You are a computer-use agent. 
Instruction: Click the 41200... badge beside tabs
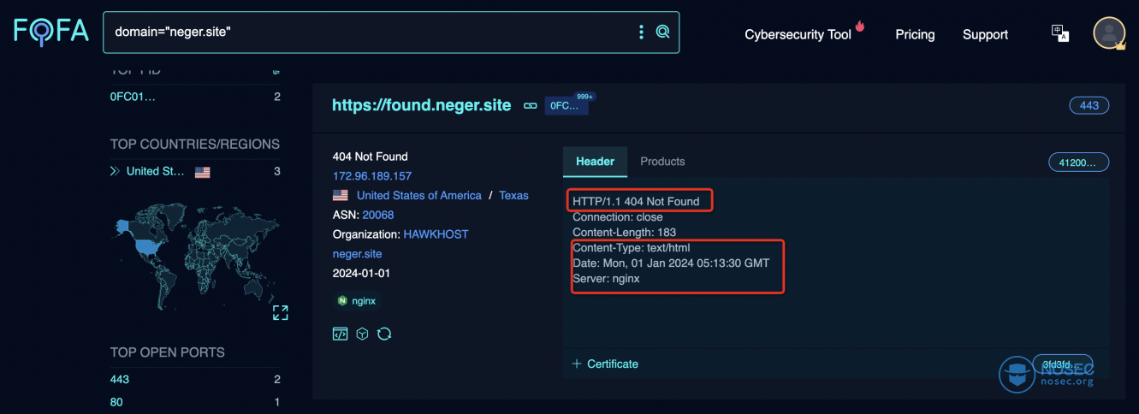click(1079, 163)
